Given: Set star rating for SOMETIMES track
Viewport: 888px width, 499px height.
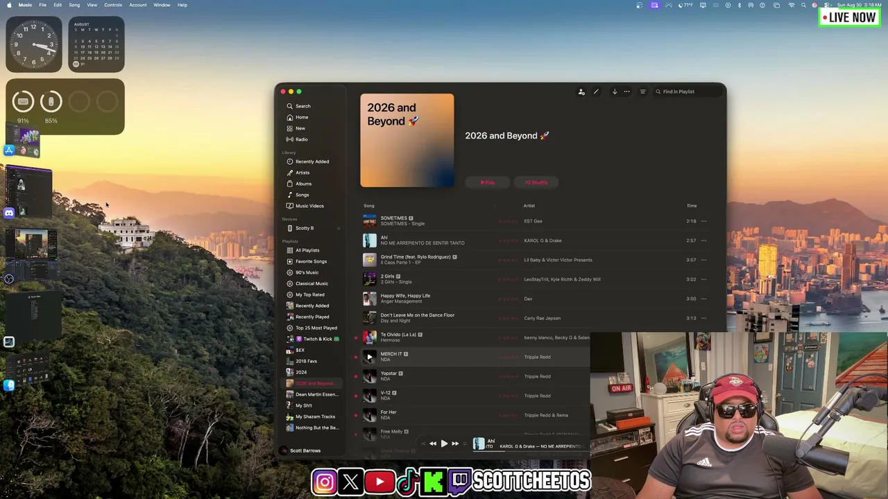Looking at the screenshot, I should (x=508, y=221).
